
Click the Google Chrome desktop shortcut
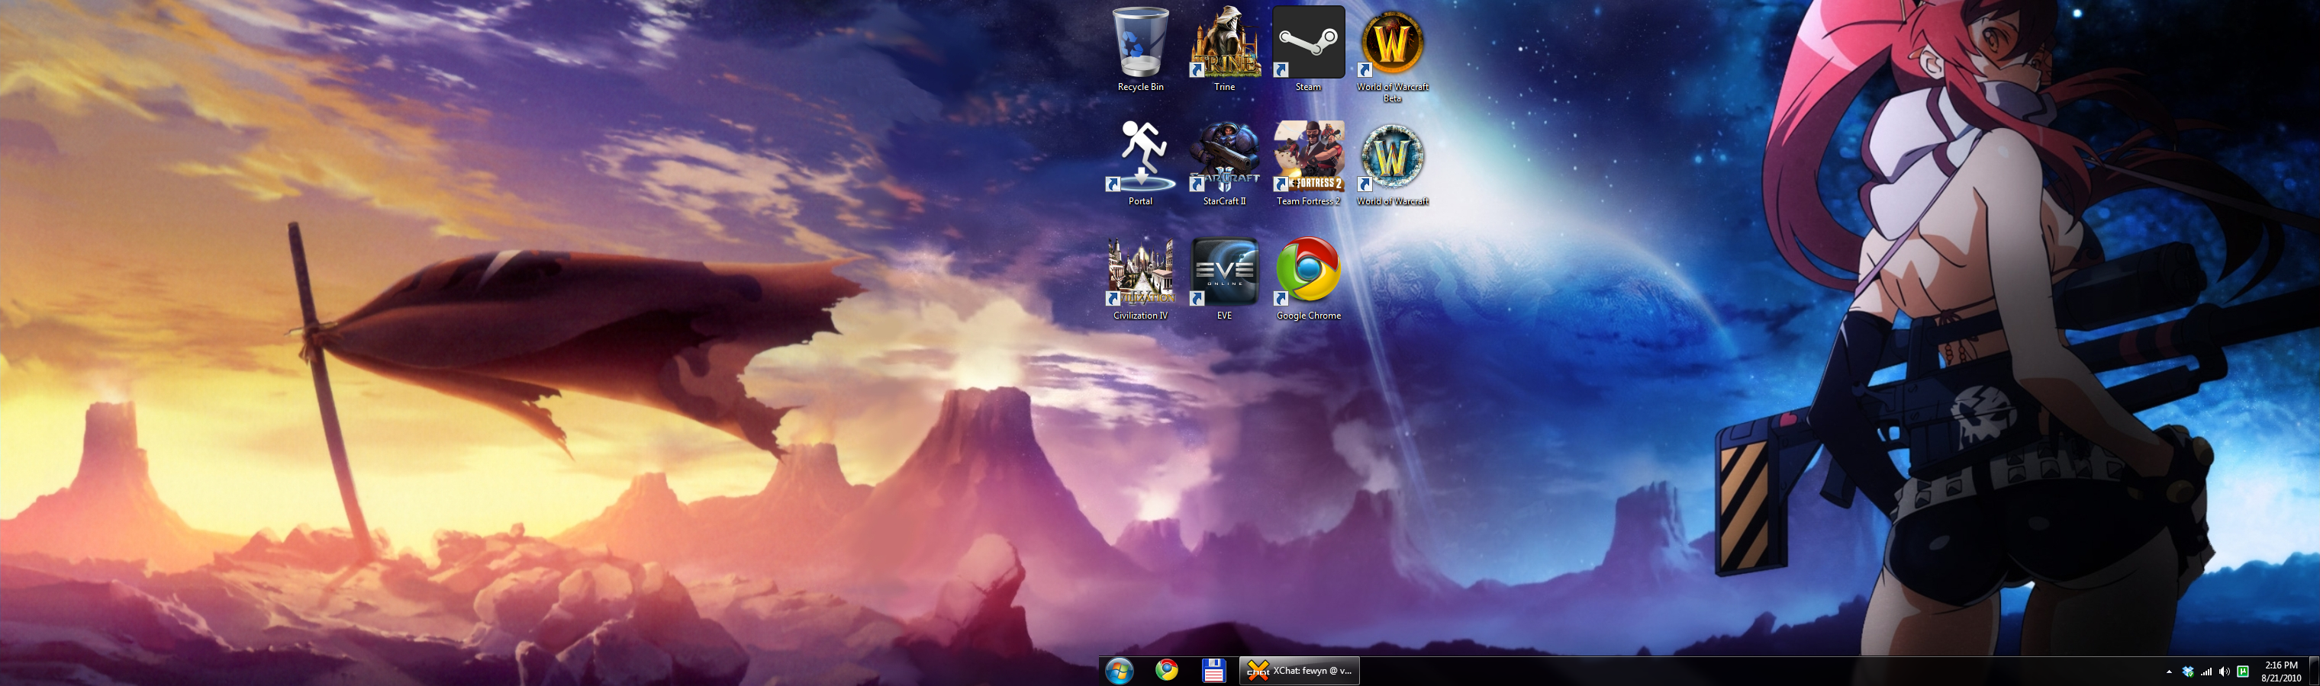pos(1308,272)
